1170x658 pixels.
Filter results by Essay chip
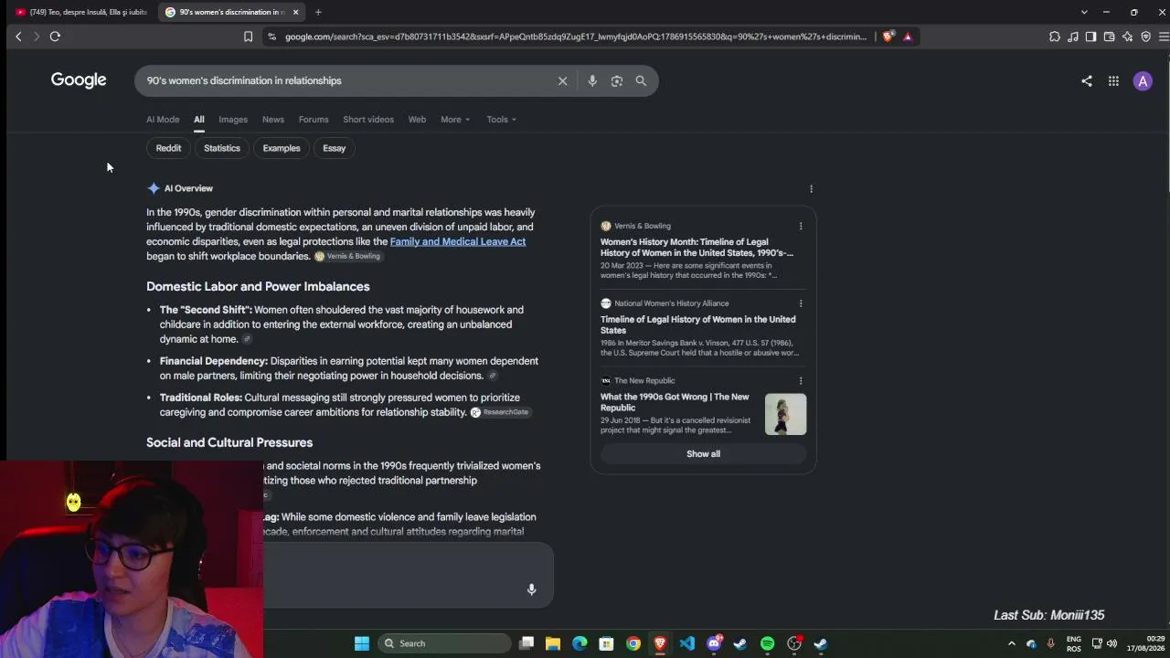coord(335,148)
